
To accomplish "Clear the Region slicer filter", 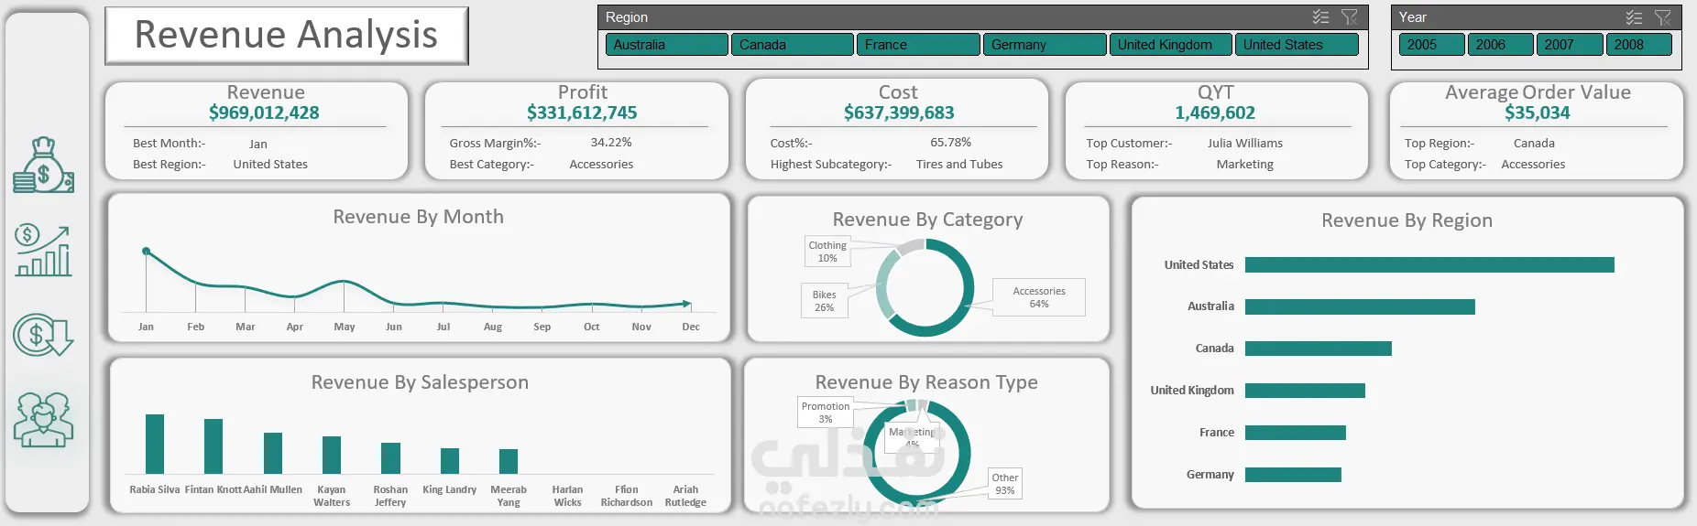I will 1350,17.
